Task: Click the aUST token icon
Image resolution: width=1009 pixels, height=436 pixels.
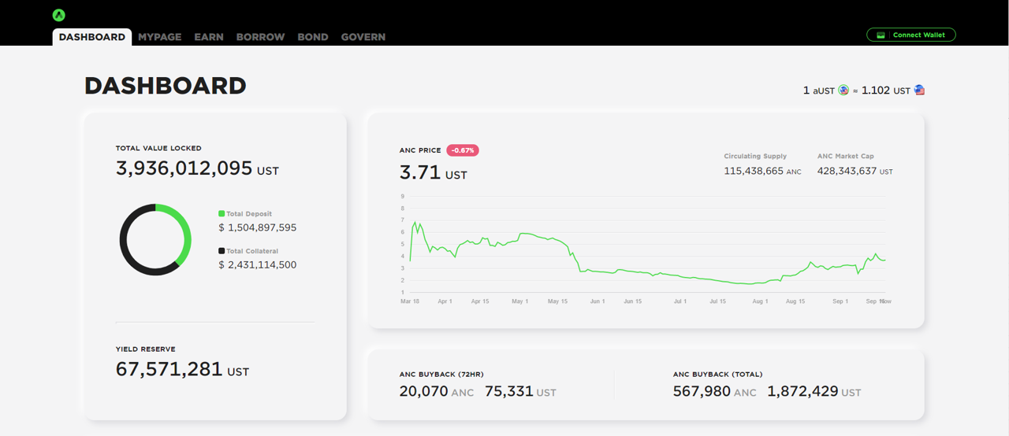Action: (843, 91)
